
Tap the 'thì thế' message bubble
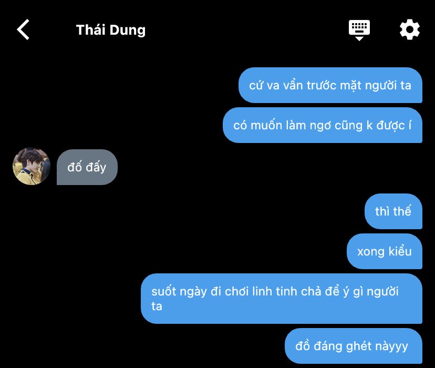pos(393,211)
